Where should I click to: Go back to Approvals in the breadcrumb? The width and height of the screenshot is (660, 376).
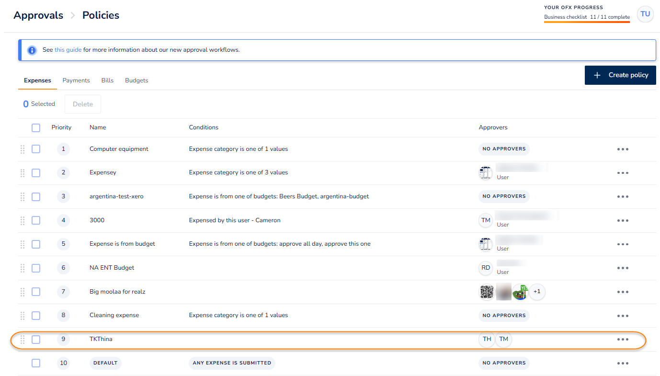[38, 15]
